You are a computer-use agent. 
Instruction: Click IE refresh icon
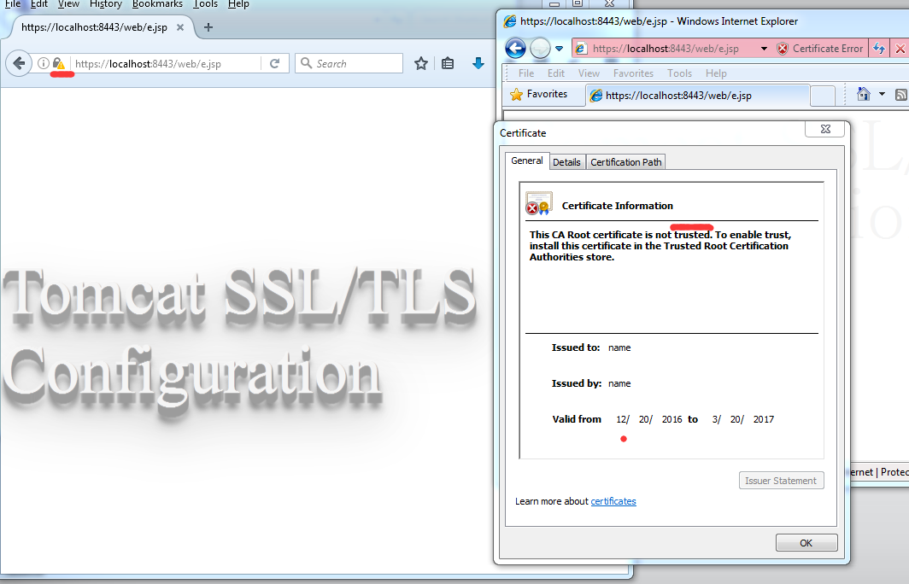879,49
